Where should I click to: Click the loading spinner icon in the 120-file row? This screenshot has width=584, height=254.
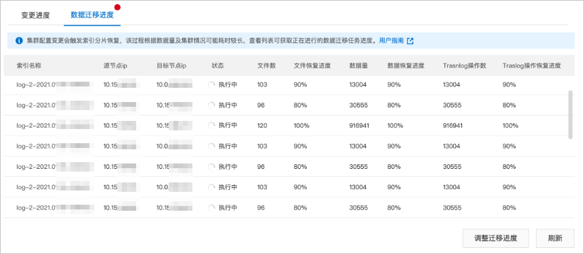tap(211, 126)
